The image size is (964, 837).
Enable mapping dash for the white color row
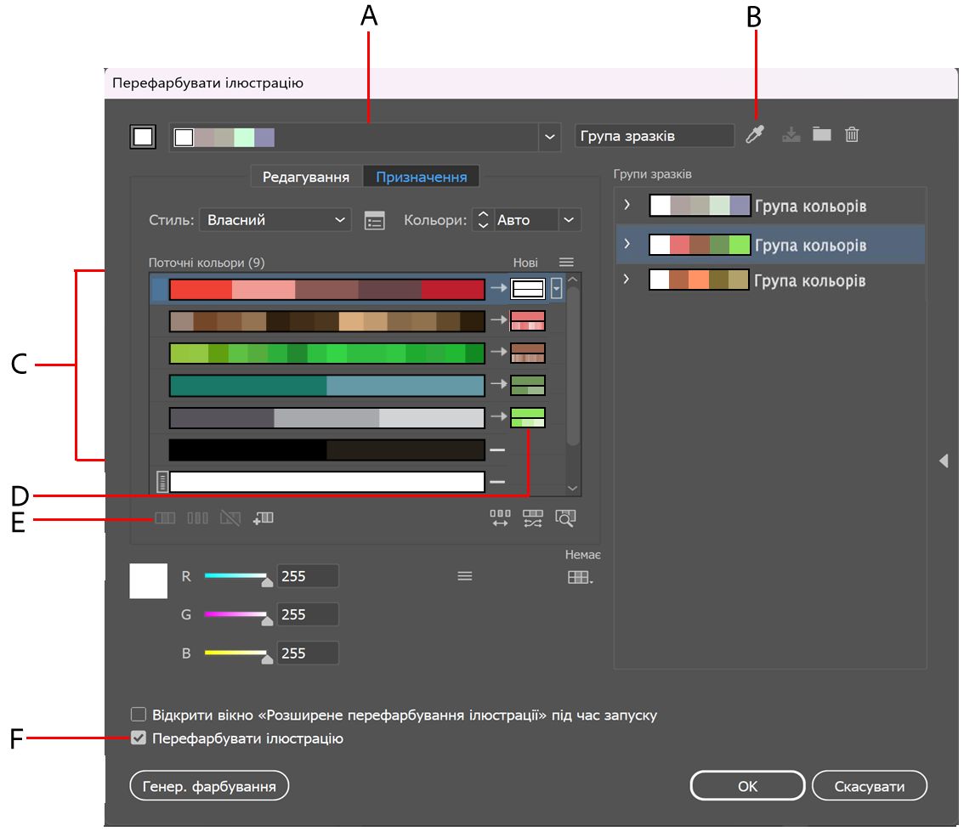(497, 482)
